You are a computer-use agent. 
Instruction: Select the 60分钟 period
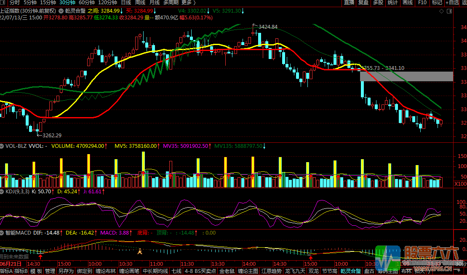86,3
